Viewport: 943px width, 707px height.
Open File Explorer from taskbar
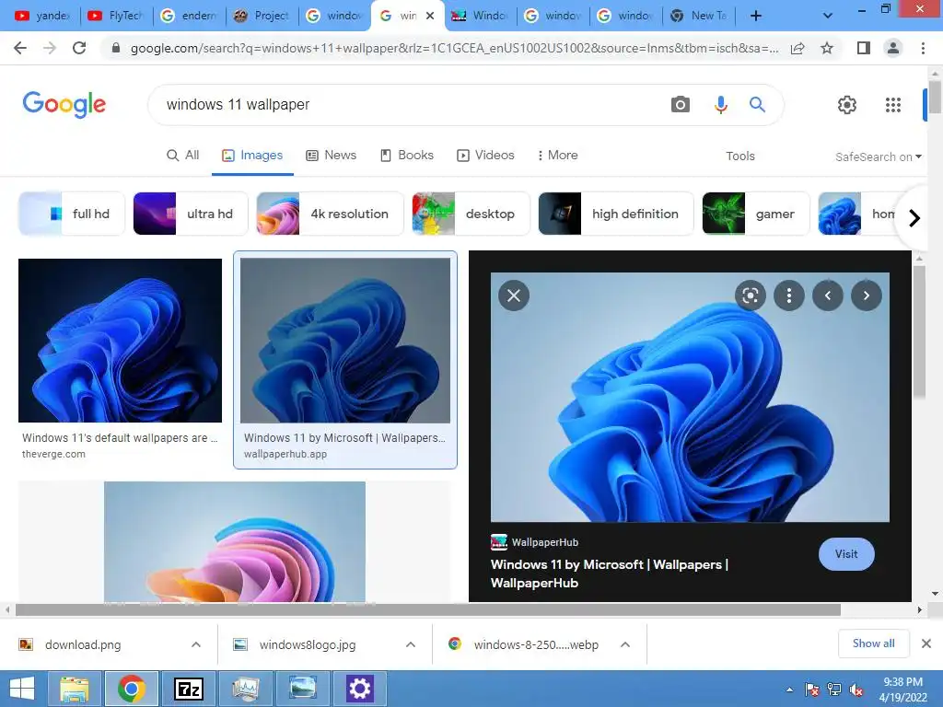(74, 689)
